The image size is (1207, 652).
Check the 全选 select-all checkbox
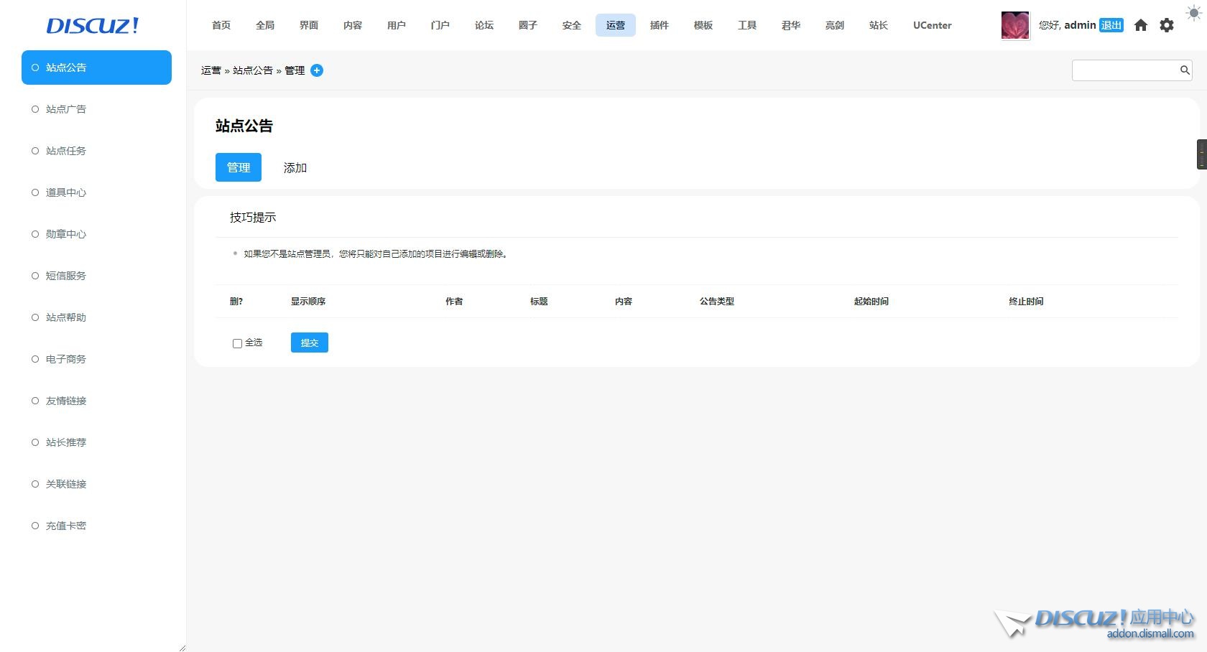pyautogui.click(x=237, y=344)
